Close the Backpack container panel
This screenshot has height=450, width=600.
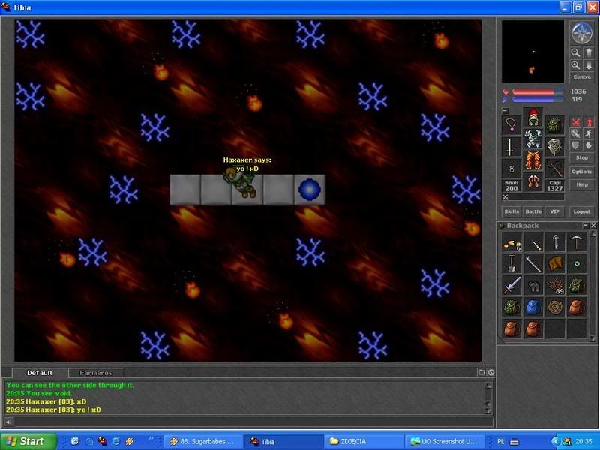(x=593, y=226)
